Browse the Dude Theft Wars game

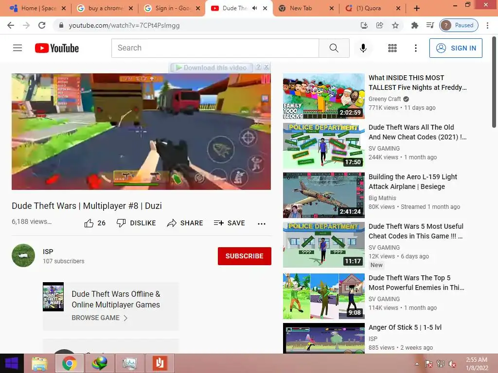tap(99, 318)
